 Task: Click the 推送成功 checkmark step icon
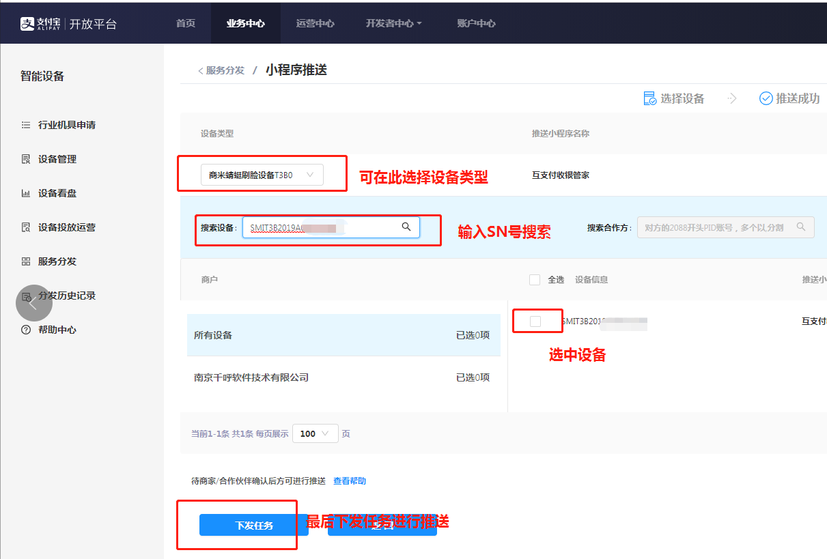(766, 98)
